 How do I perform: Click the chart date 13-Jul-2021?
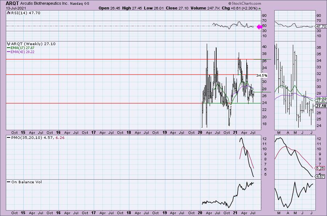(x=16, y=8)
